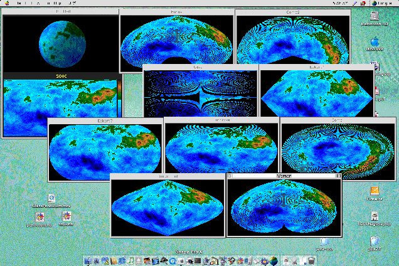Image resolution: width=399 pixels, height=266 pixels.
Task: Activate the Eckert1 window by its title bar
Action: (x=317, y=67)
